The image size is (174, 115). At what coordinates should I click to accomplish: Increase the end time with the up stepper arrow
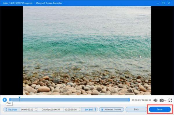click(79, 108)
